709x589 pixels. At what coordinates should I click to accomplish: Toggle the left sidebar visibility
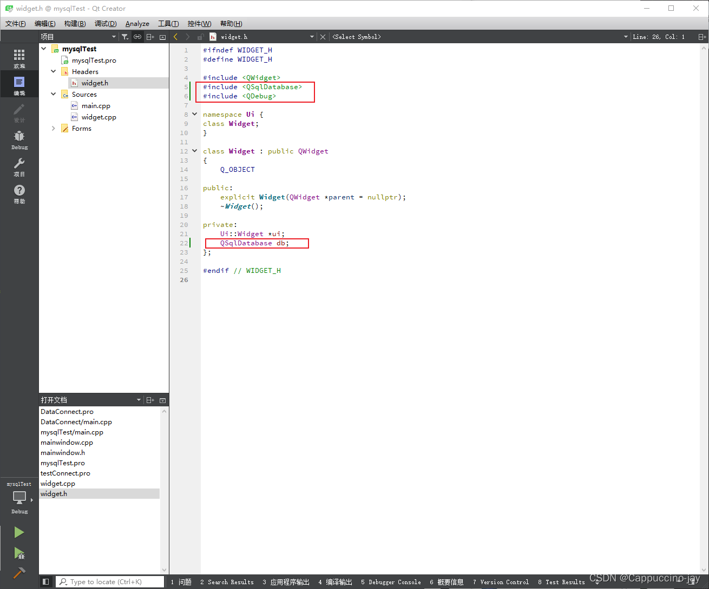click(x=46, y=581)
